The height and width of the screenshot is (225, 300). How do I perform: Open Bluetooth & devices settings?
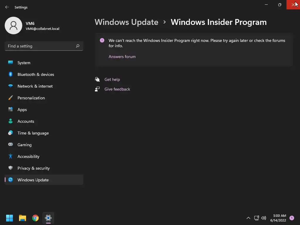coord(44,74)
